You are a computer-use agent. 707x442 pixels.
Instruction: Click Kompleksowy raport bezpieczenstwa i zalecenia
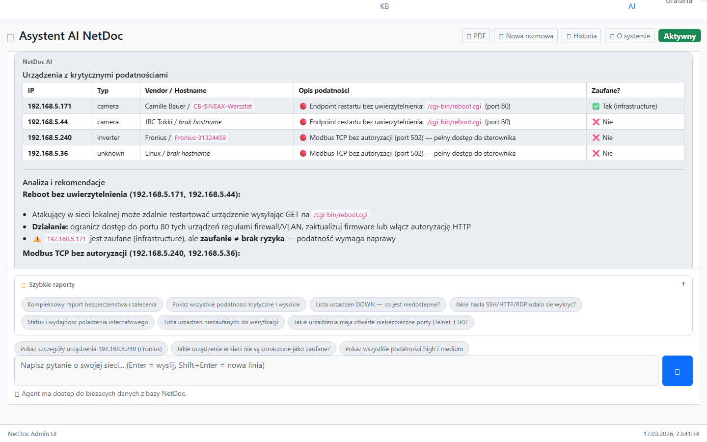tap(91, 304)
